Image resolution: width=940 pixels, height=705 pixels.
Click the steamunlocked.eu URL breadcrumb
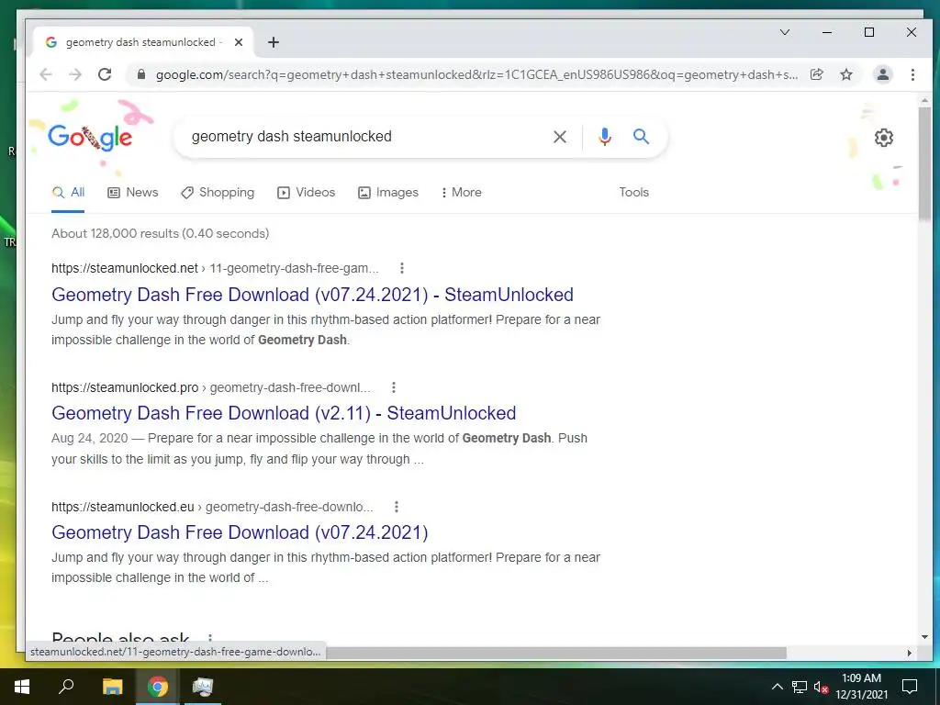pyautogui.click(x=212, y=507)
